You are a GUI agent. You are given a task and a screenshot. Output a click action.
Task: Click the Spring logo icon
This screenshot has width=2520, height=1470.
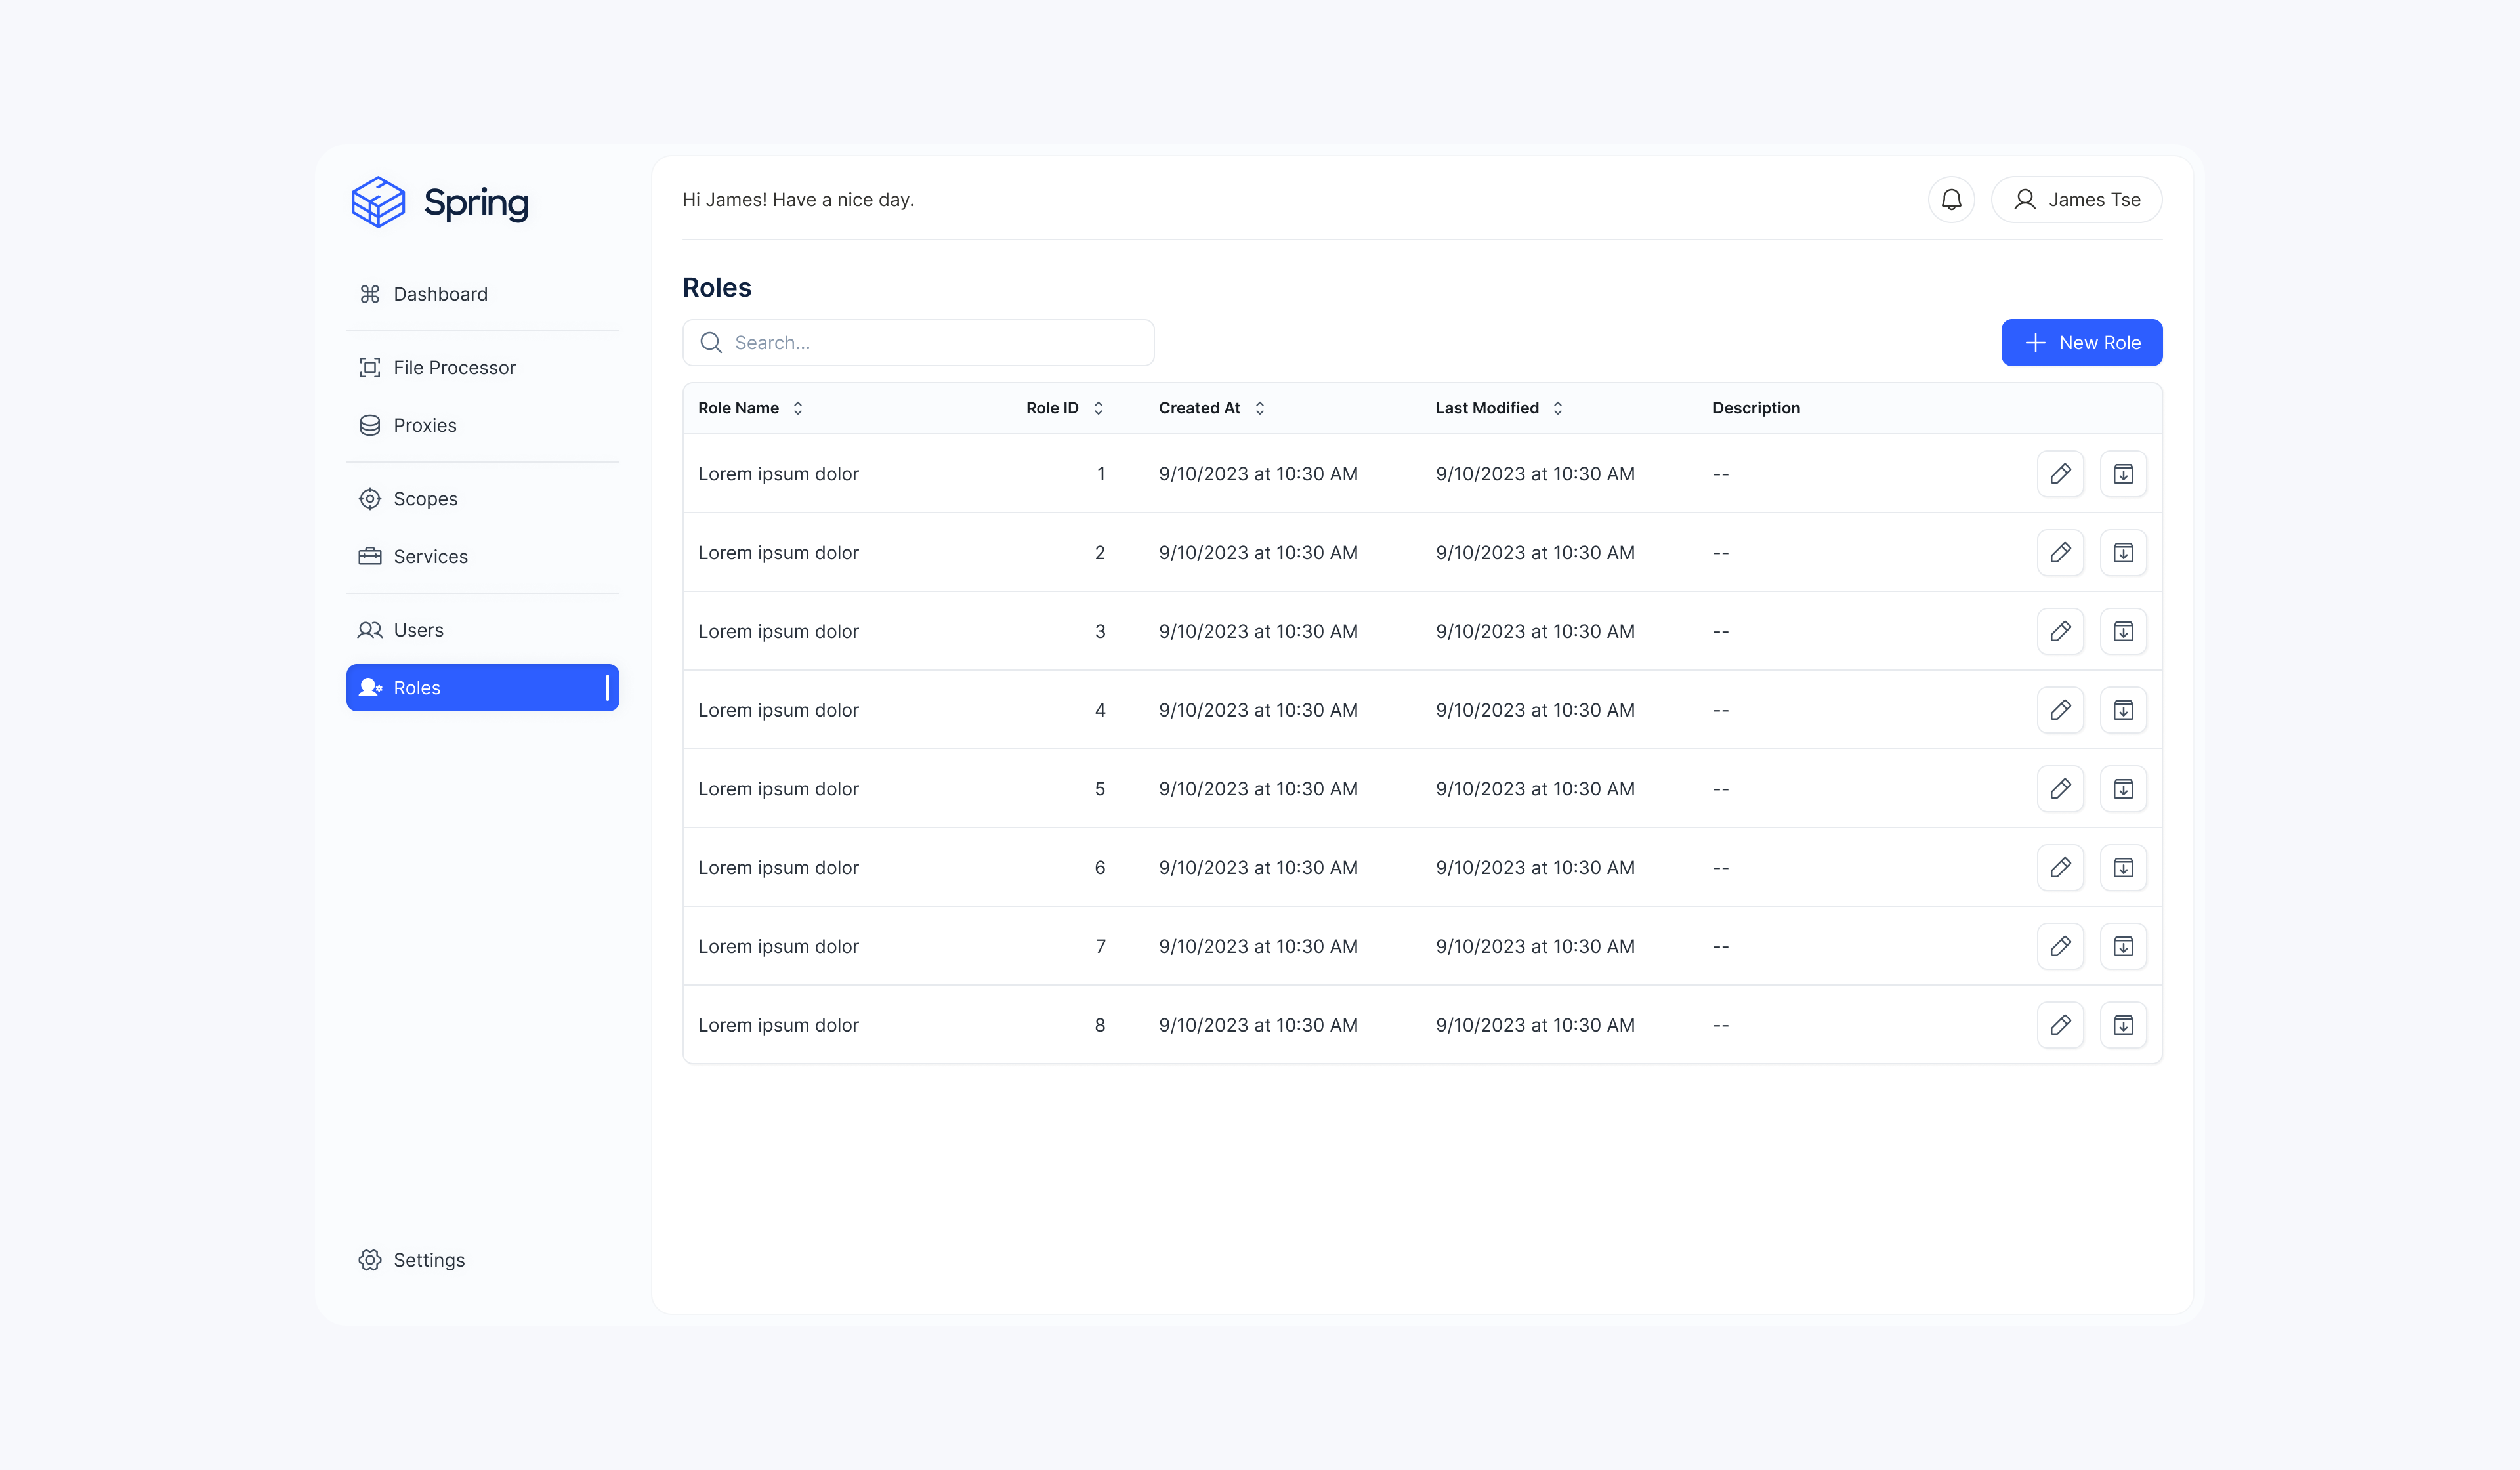click(378, 202)
